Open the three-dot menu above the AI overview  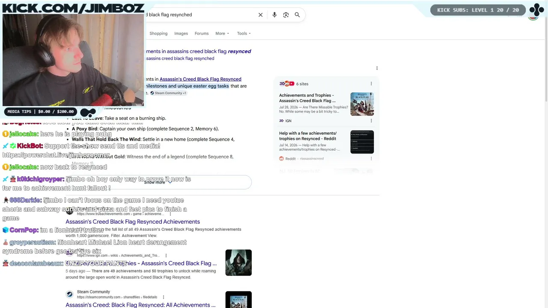[377, 68]
